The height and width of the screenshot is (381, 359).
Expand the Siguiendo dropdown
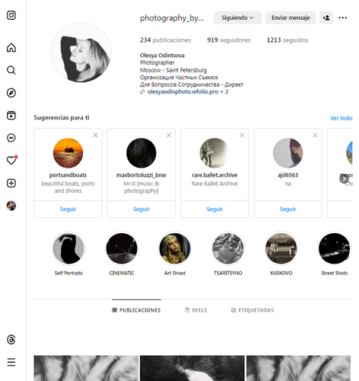tap(237, 18)
